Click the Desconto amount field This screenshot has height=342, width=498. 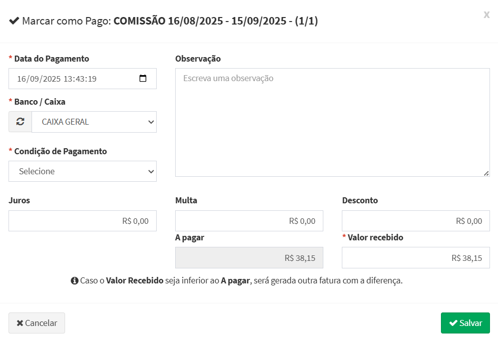coord(415,221)
